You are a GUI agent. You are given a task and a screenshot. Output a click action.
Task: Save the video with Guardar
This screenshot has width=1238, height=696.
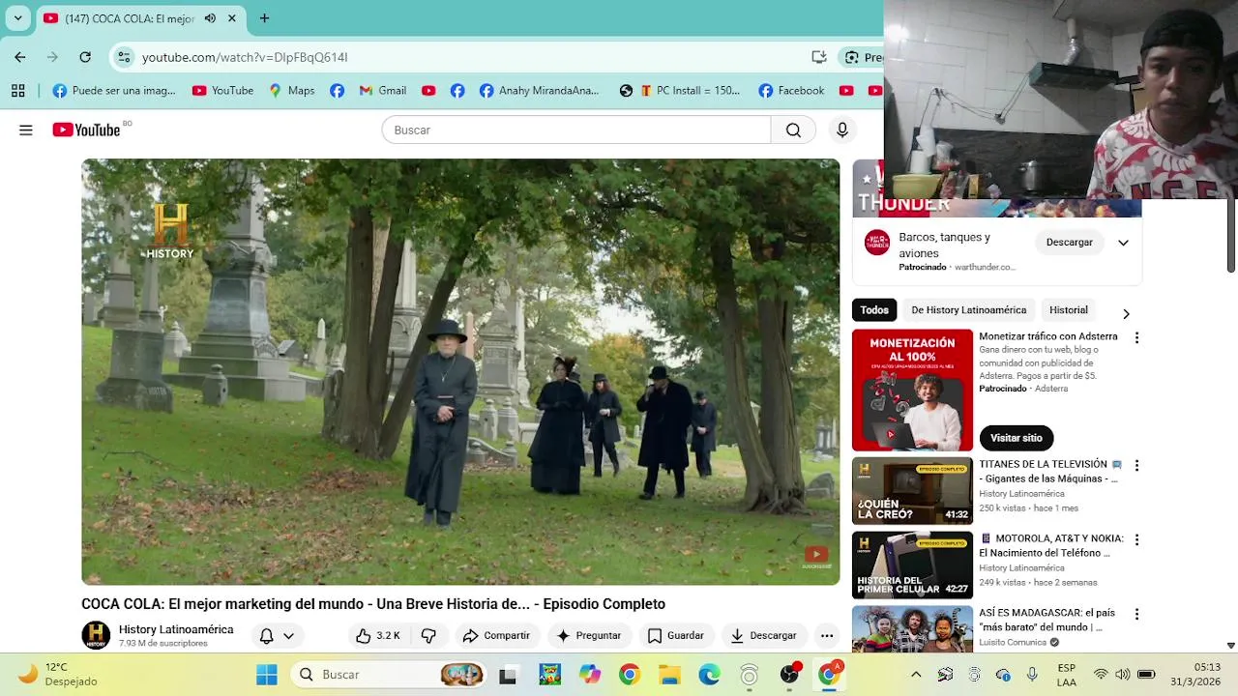coord(675,635)
